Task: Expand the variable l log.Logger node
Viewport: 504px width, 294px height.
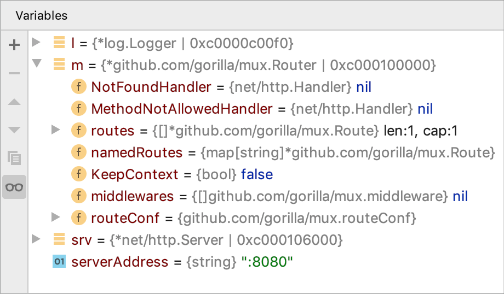Action: coord(36,43)
